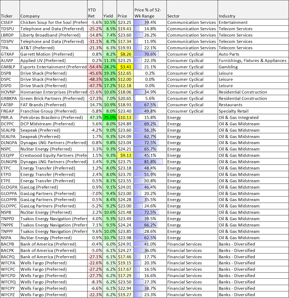Click the Yield column header
The image size is (289, 298).
110,10
